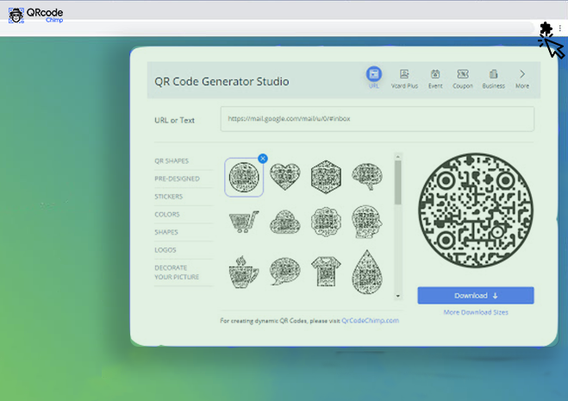This screenshot has height=401, width=568.
Task: Select the Business QR type icon
Action: [x=493, y=76]
